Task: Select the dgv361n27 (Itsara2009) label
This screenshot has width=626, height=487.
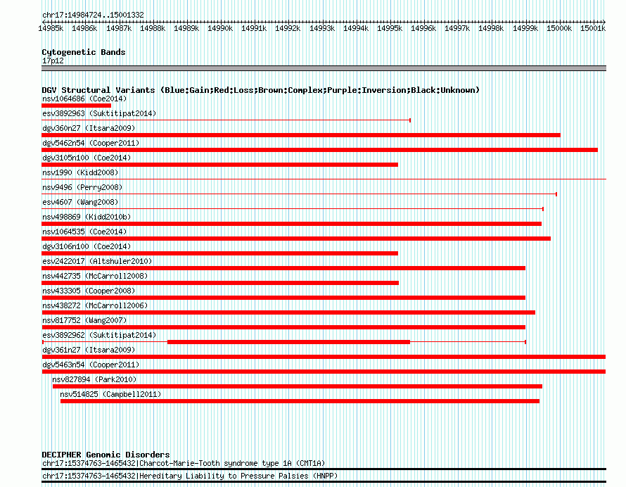Action: [x=89, y=350]
